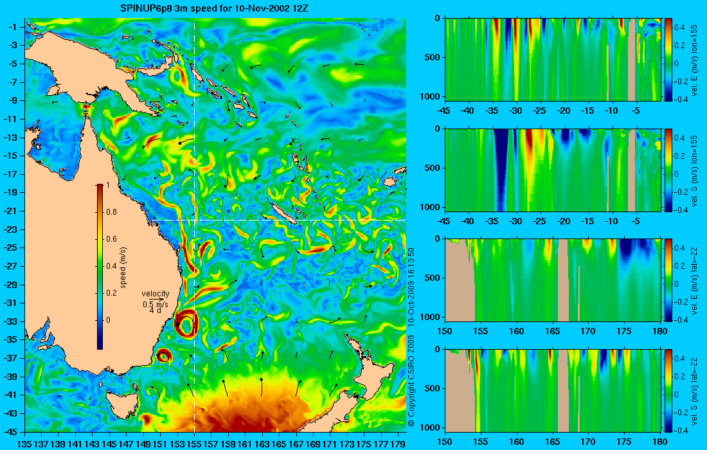The height and width of the screenshot is (450, 707).
Task: Click the "velocity" legend label
Action: coord(155,294)
